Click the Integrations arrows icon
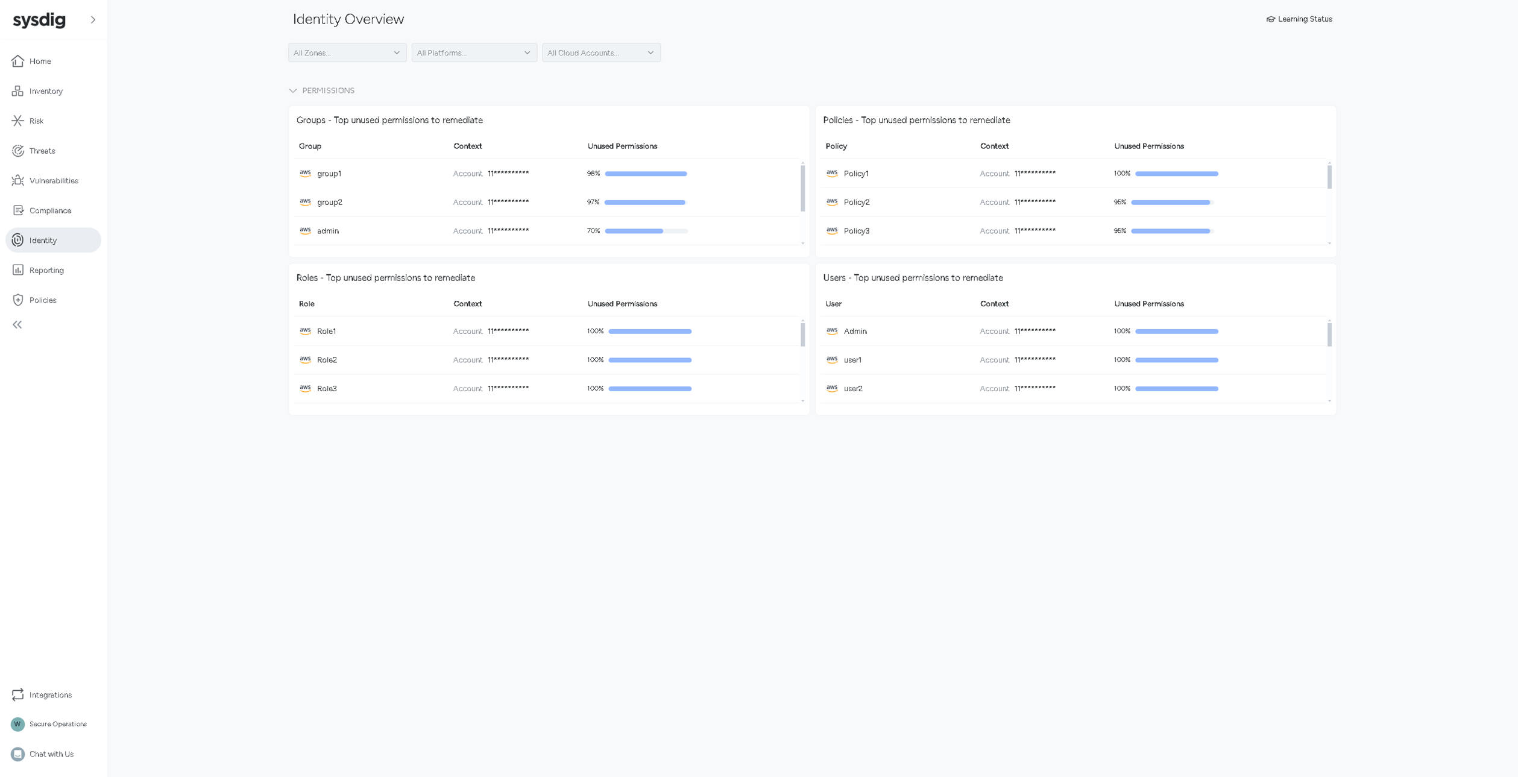 18,694
